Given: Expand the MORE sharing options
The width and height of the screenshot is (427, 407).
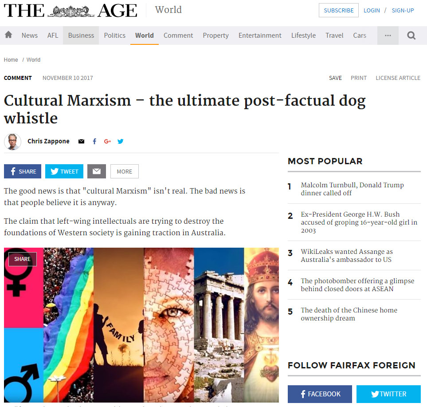Looking at the screenshot, I should point(125,171).
